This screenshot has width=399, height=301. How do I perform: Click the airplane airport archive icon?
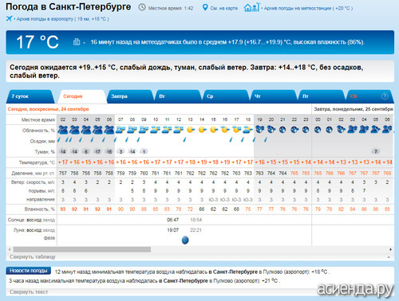click(x=9, y=18)
